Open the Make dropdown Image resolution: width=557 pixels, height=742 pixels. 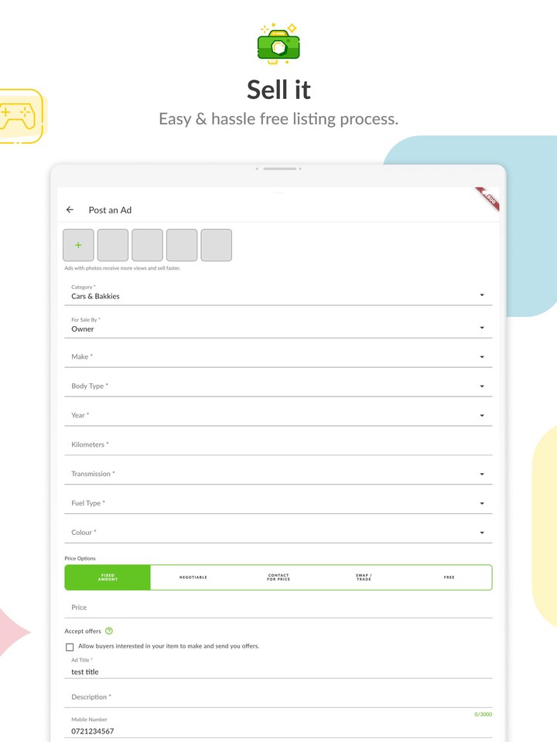click(278, 357)
